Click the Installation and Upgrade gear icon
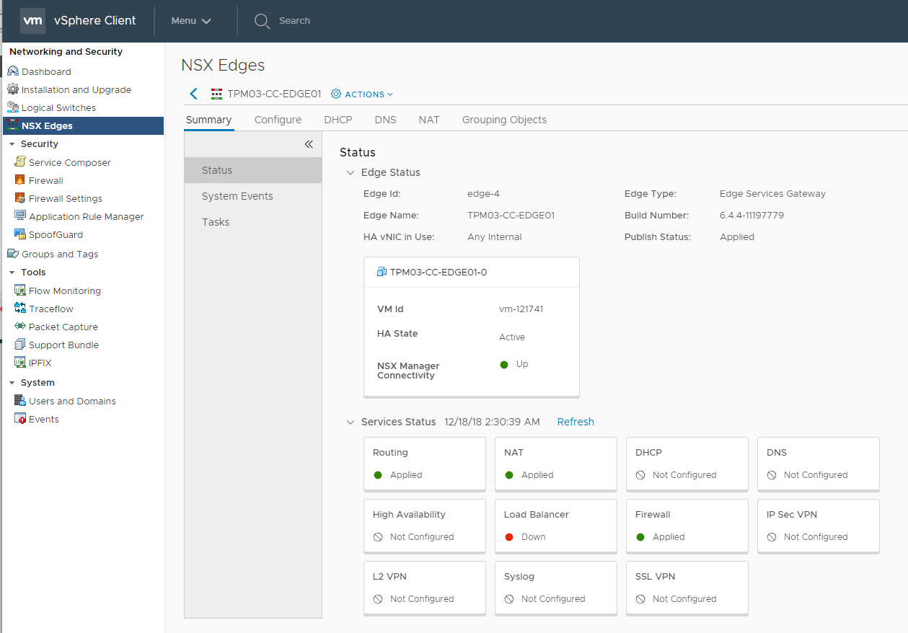The width and height of the screenshot is (908, 633). click(x=13, y=89)
